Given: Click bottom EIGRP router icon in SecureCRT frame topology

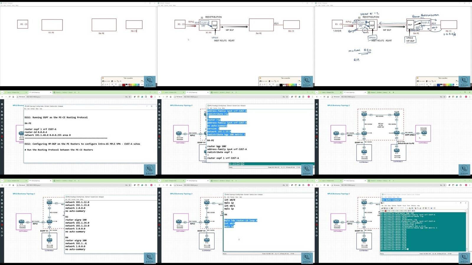Looking at the screenshot, I should tap(364, 240).
